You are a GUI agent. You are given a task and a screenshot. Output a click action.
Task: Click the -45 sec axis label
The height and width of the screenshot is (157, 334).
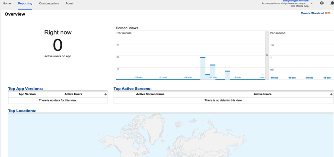292,78
